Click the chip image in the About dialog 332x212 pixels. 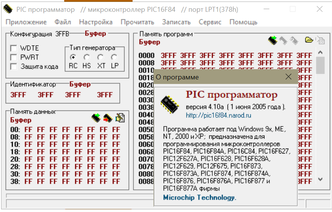click(x=170, y=104)
